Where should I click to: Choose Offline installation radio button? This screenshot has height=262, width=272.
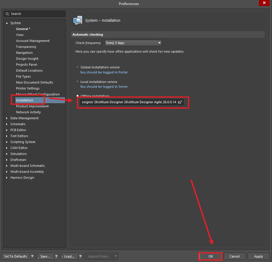[x=78, y=96]
